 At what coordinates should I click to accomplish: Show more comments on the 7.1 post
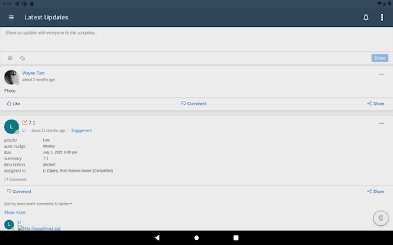tap(15, 212)
